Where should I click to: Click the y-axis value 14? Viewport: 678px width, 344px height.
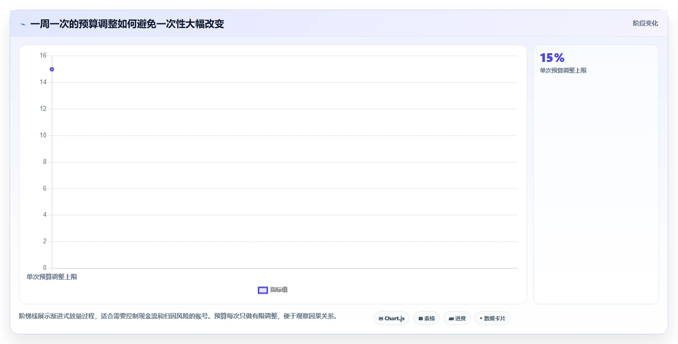[x=43, y=82]
